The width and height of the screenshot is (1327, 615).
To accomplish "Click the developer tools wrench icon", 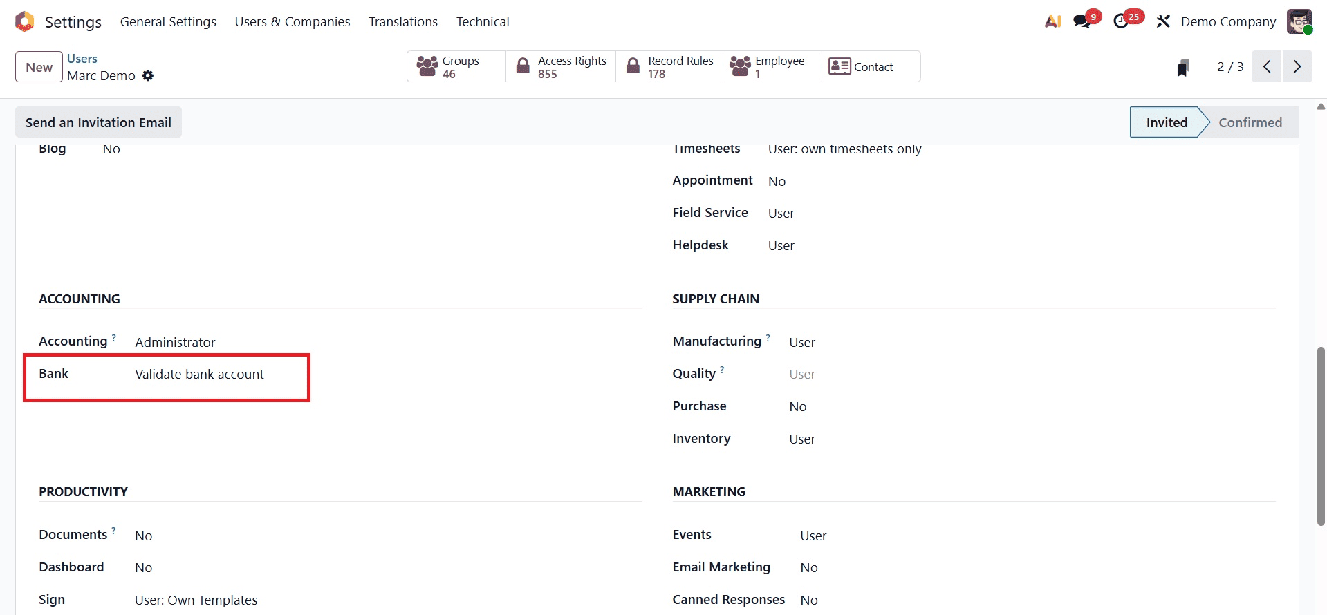I will coord(1162,21).
